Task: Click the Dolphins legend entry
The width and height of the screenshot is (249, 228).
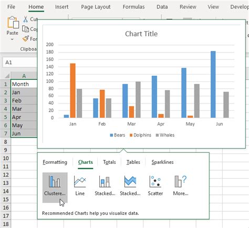Action: [x=140, y=135]
